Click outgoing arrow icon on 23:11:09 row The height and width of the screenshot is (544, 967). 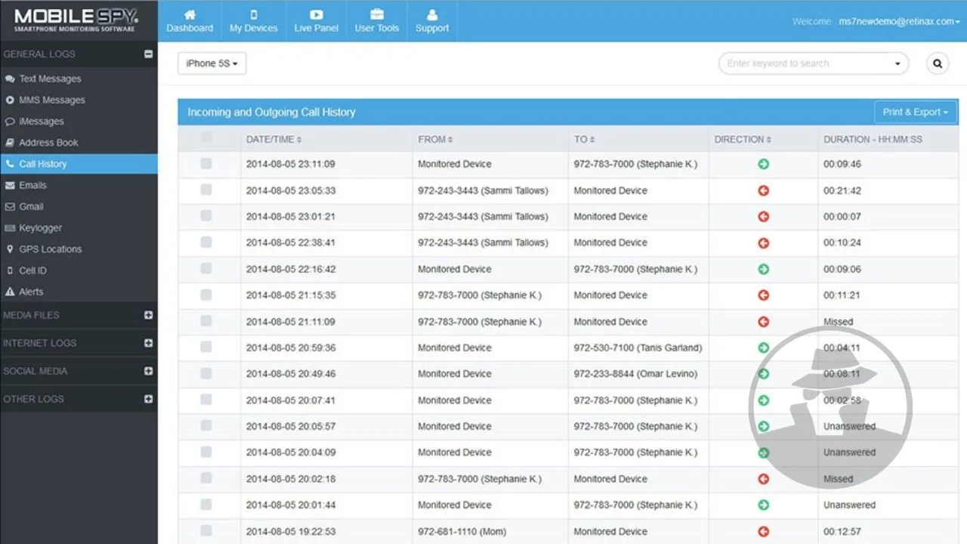point(763,164)
